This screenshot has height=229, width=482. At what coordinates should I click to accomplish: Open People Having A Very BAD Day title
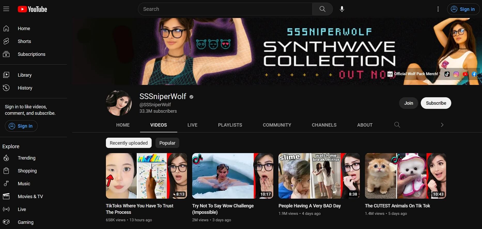click(x=309, y=206)
